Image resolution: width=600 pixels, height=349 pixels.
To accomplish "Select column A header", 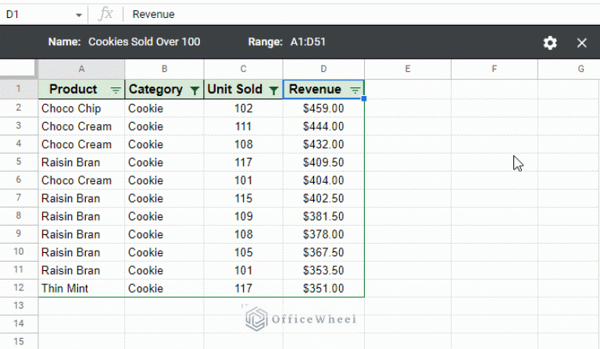I will tap(81, 69).
